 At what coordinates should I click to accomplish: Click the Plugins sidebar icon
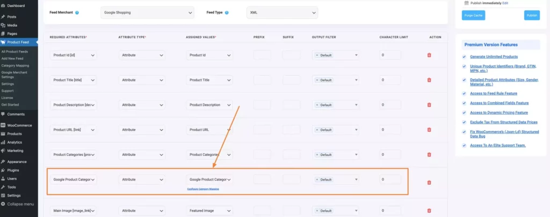tap(3, 170)
